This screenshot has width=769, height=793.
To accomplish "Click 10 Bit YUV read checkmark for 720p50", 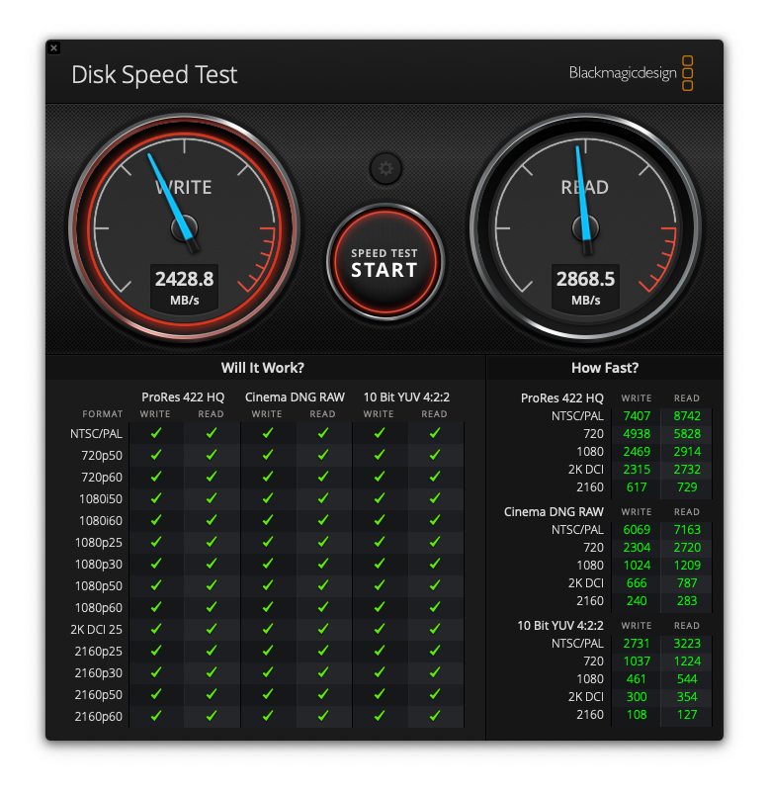I will point(434,455).
